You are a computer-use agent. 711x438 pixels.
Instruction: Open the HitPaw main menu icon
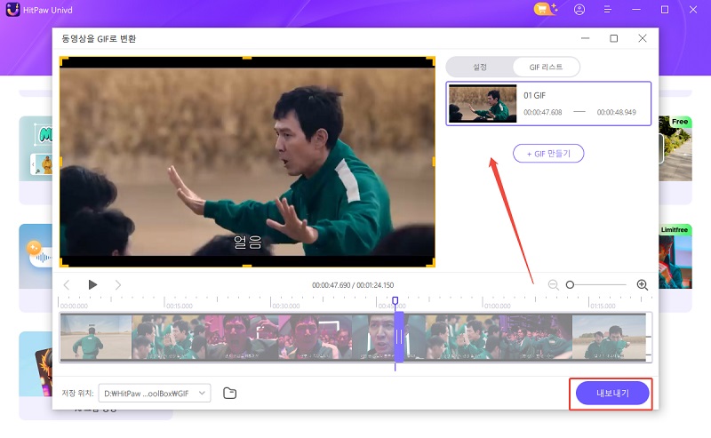pos(608,10)
